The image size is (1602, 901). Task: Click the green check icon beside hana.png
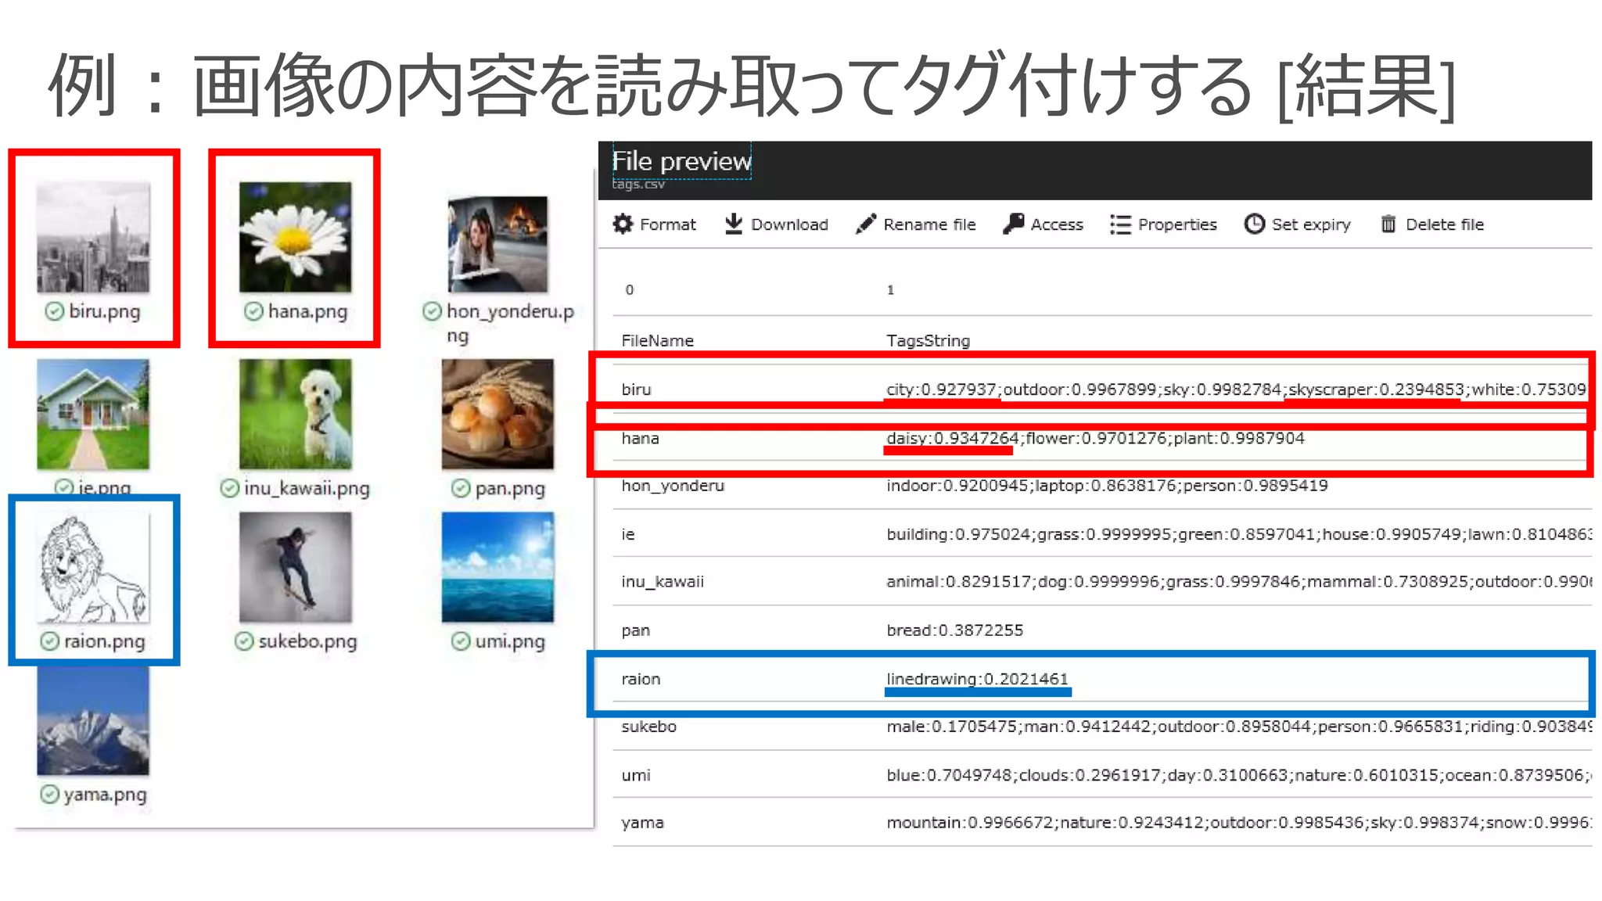tap(253, 311)
